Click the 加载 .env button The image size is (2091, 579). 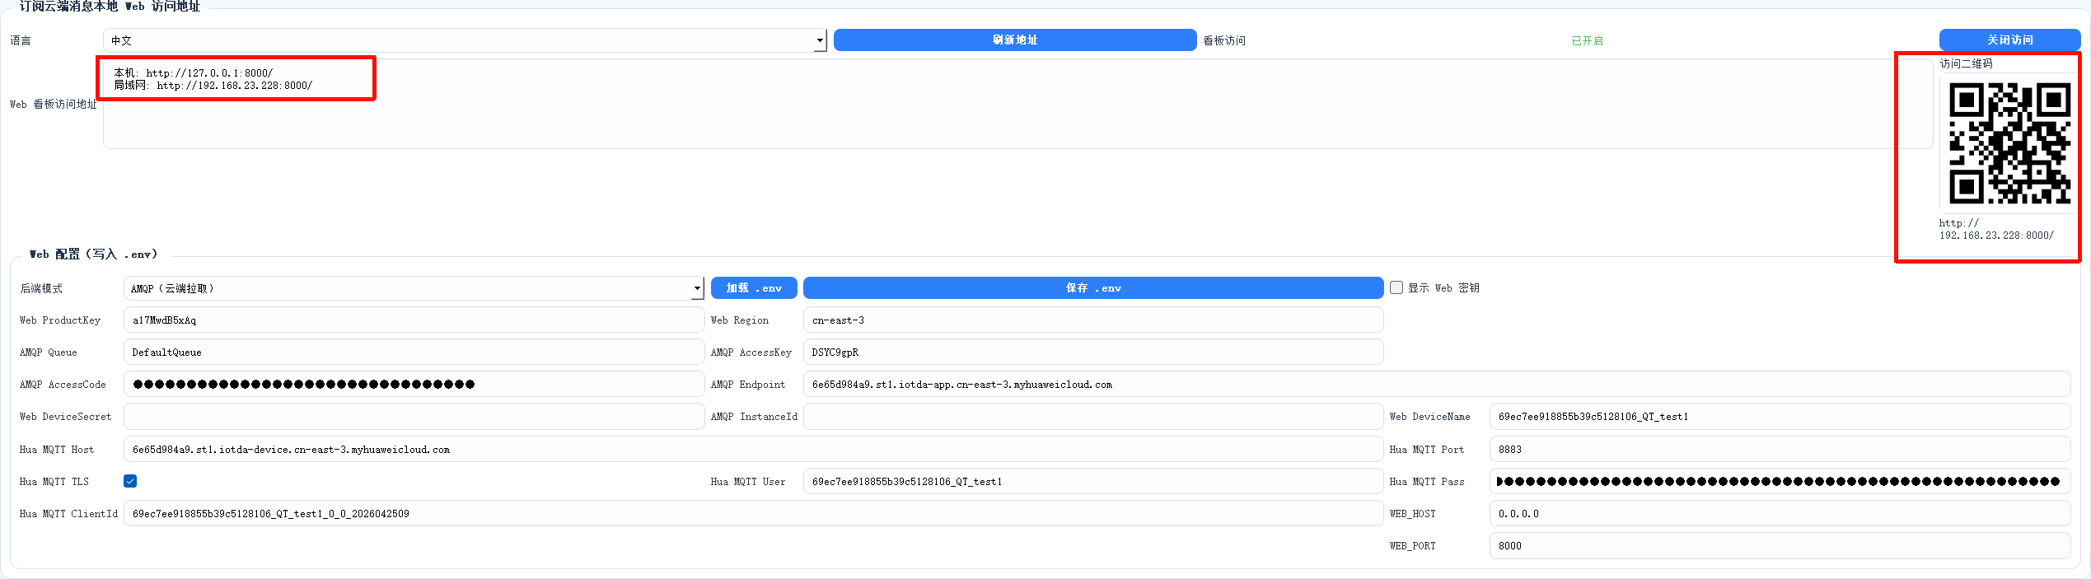pos(754,288)
